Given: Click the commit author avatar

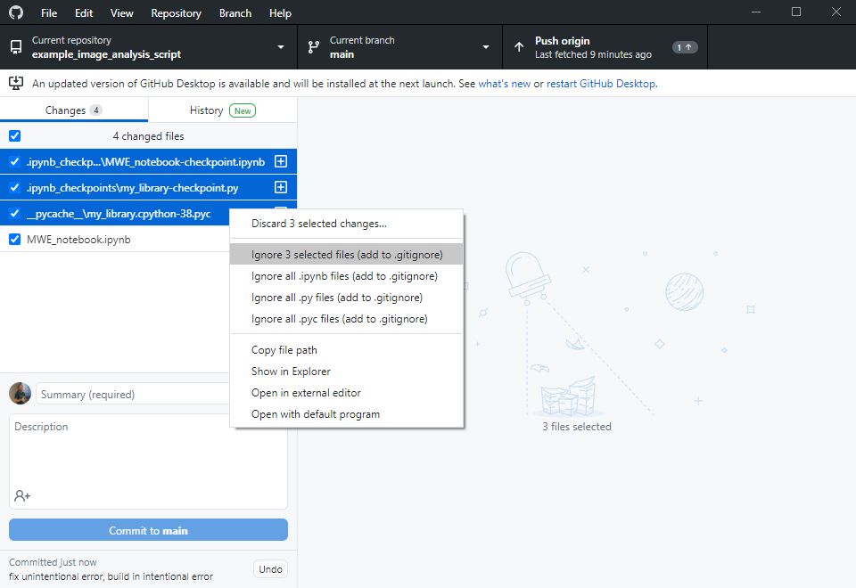Looking at the screenshot, I should pos(20,394).
